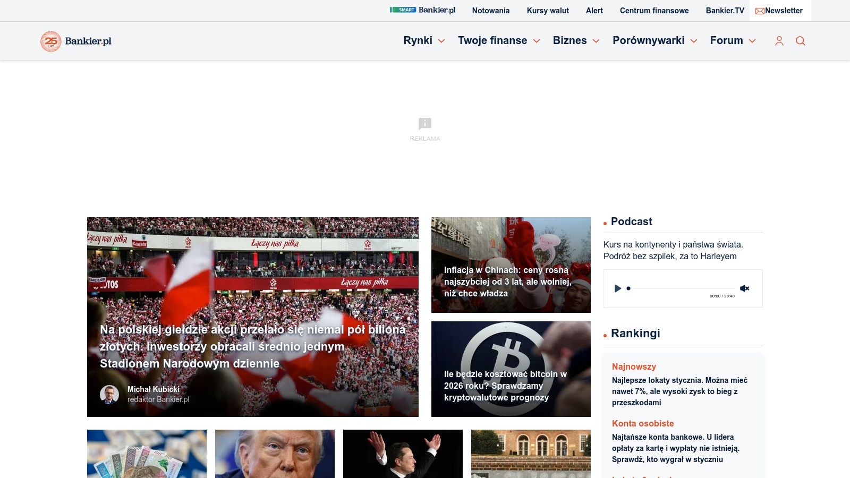
Task: Open the Trump photo article thumbnail
Action: coord(275,454)
